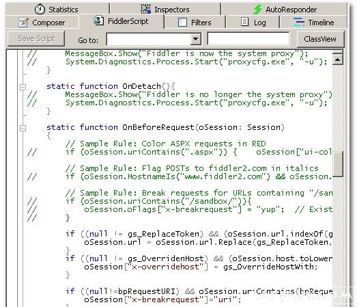Screen dimensions: 357x307
Task: Click the 'static function OnDetach(){' line
Action: (111, 86)
